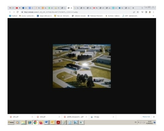Viewport: 164px width, 131px height.
Task: Open Adobe Acrobat Reader from the taskbar
Action: point(58,122)
